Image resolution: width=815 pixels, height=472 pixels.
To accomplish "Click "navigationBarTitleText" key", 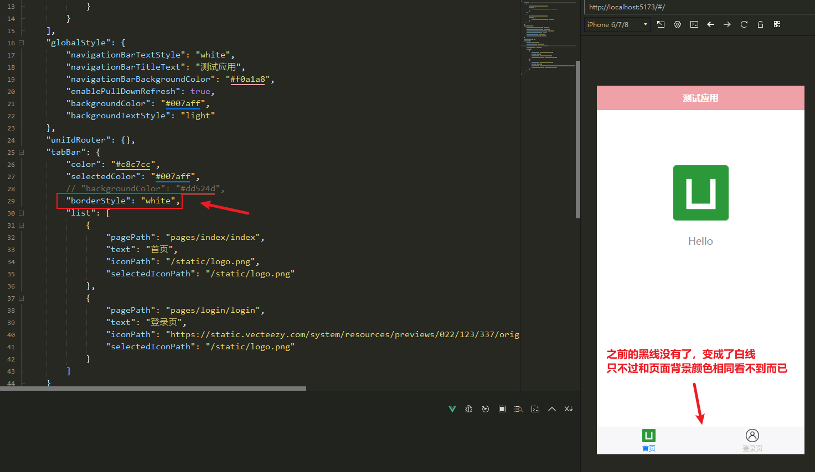I will coord(126,67).
